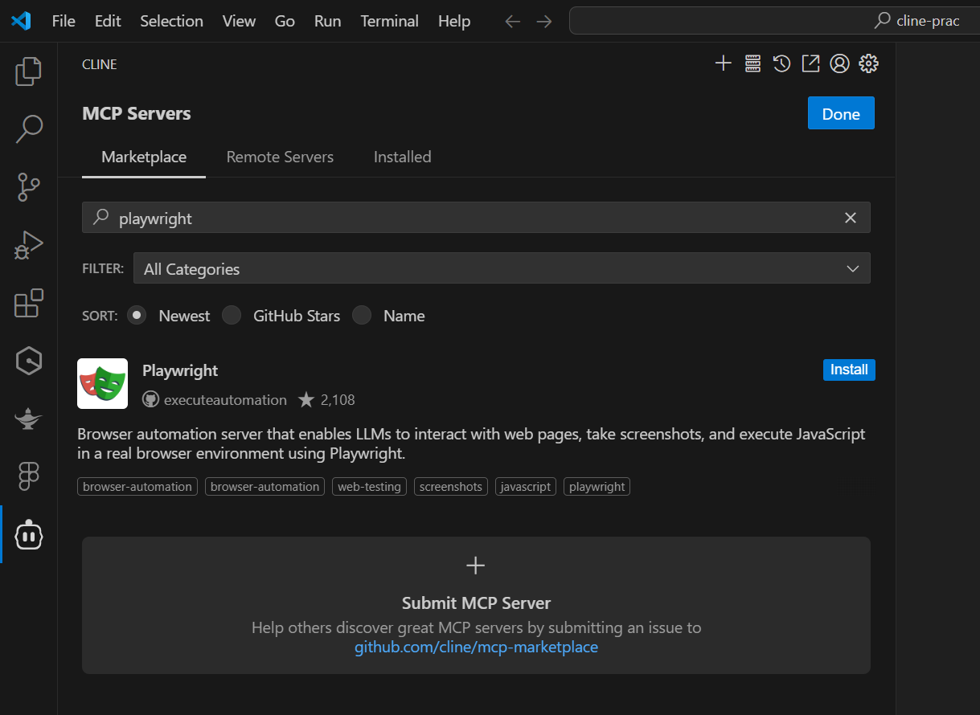Open the Cline account icon
Viewport: 980px width, 715px height.
pyautogui.click(x=839, y=63)
